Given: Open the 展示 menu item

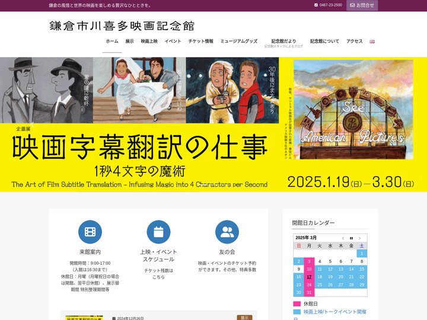Looking at the screenshot, I should click(x=129, y=41).
